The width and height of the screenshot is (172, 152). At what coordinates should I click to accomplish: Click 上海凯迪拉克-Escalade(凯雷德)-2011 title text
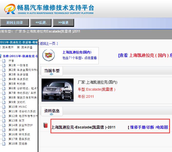point(83,127)
